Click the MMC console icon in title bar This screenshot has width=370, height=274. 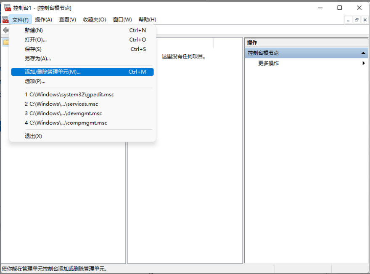[x=8, y=8]
